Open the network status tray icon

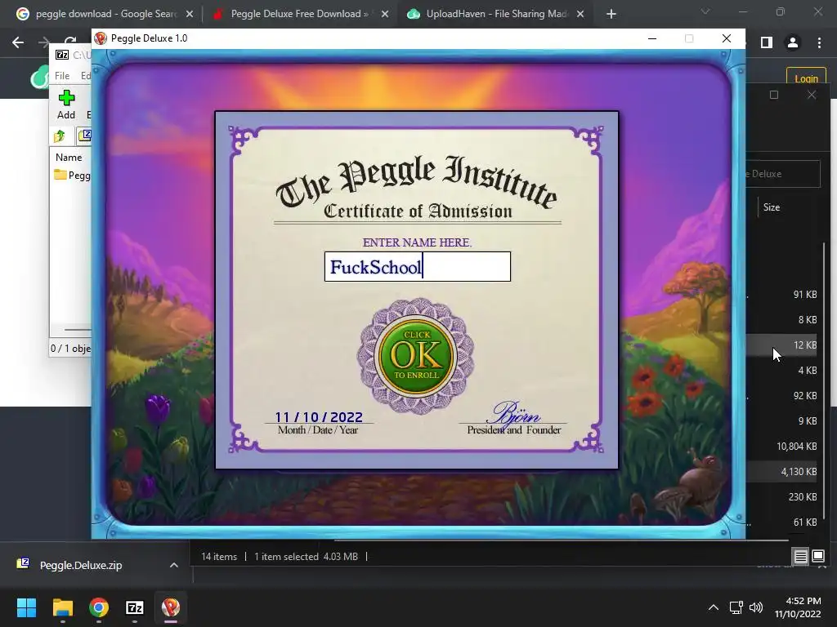point(736,607)
